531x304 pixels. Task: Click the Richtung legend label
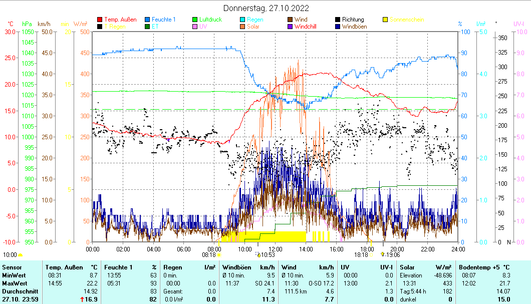(353, 20)
